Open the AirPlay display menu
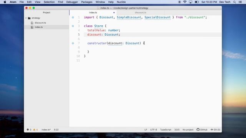 (x=191, y=2)
